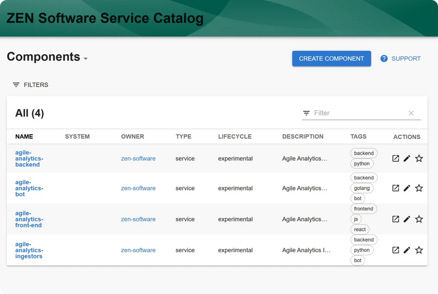Click the edit pencil for agile-analytics-ingestors
Image resolution: width=438 pixels, height=294 pixels.
[x=407, y=250]
